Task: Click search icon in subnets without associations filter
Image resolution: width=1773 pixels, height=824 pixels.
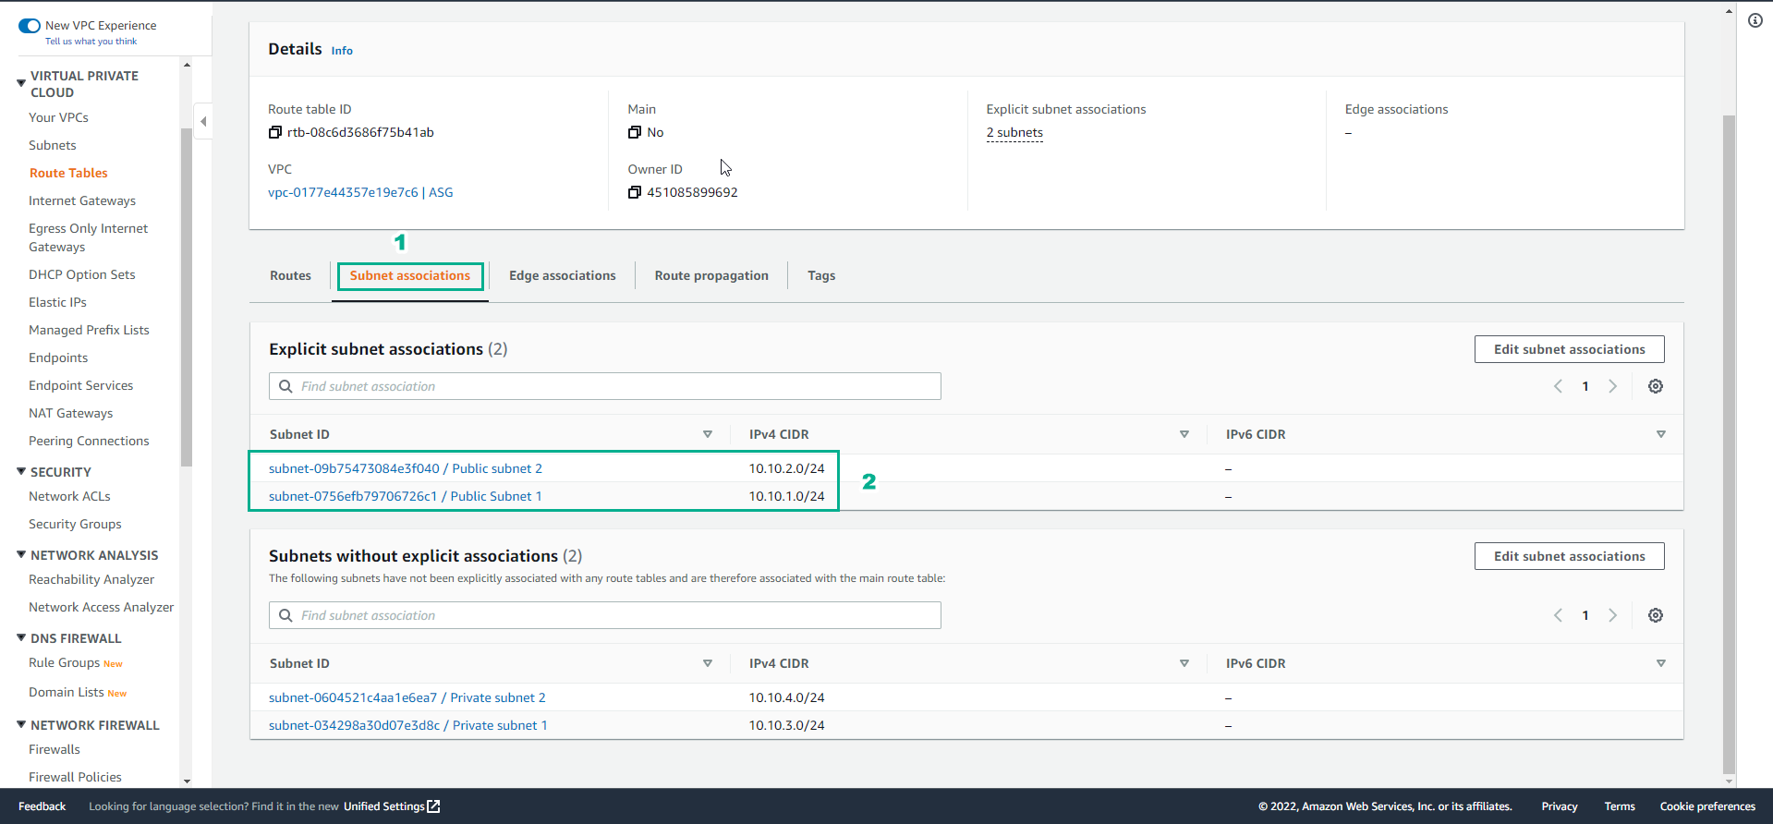Action: click(285, 615)
